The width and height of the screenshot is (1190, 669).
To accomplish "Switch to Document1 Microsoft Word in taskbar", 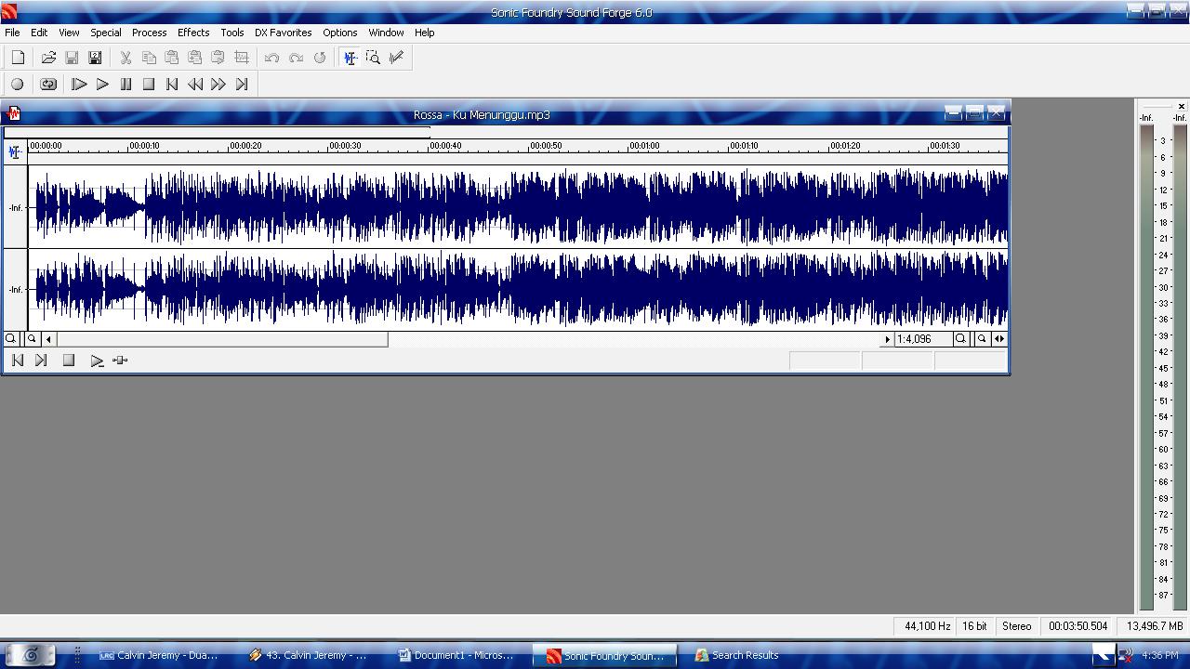I will pos(456,655).
